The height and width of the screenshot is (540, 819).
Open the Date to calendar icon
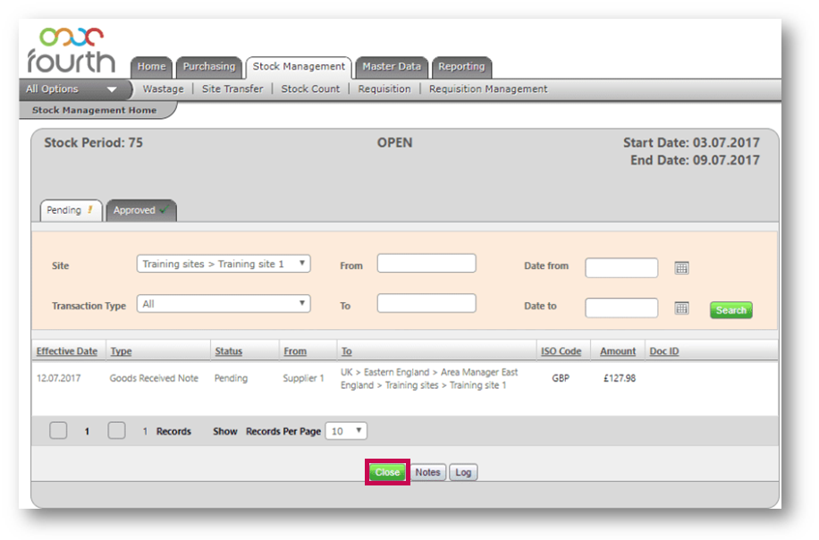point(681,308)
